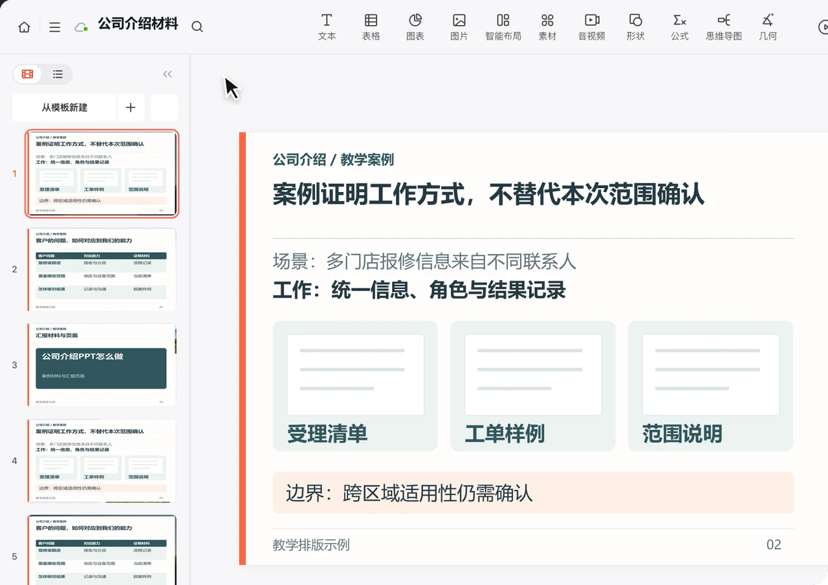Insert a 表格 table
Viewport: 828px width, 585px height.
371,27
